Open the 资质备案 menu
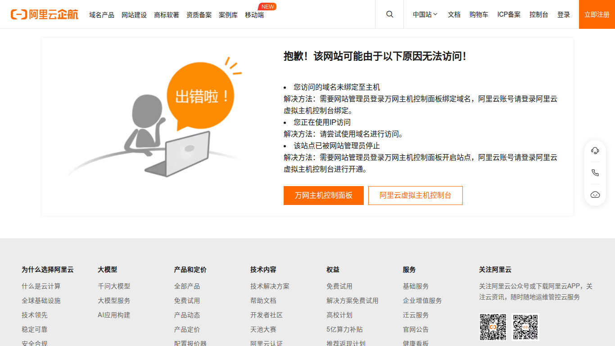This screenshot has height=346, width=615. click(199, 15)
